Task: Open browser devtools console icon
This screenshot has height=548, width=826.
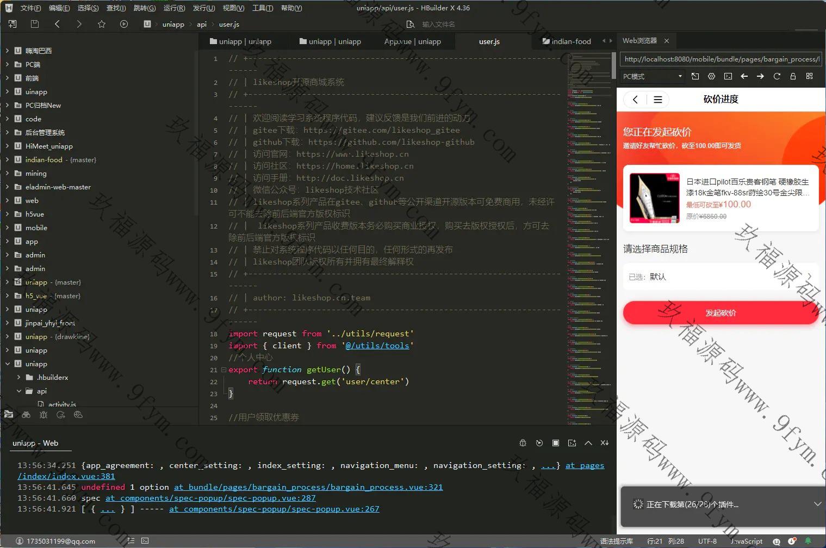Action: pos(728,76)
